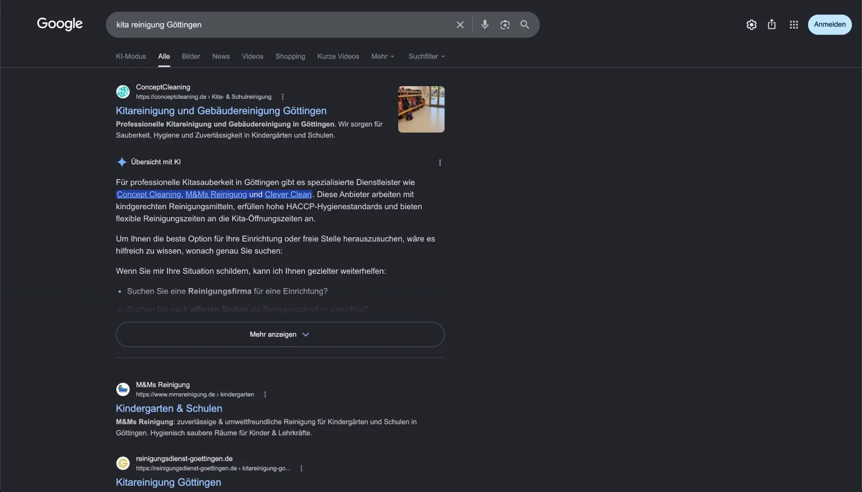862x492 pixels.
Task: Open the KI overview three-dot options
Action: pos(440,163)
